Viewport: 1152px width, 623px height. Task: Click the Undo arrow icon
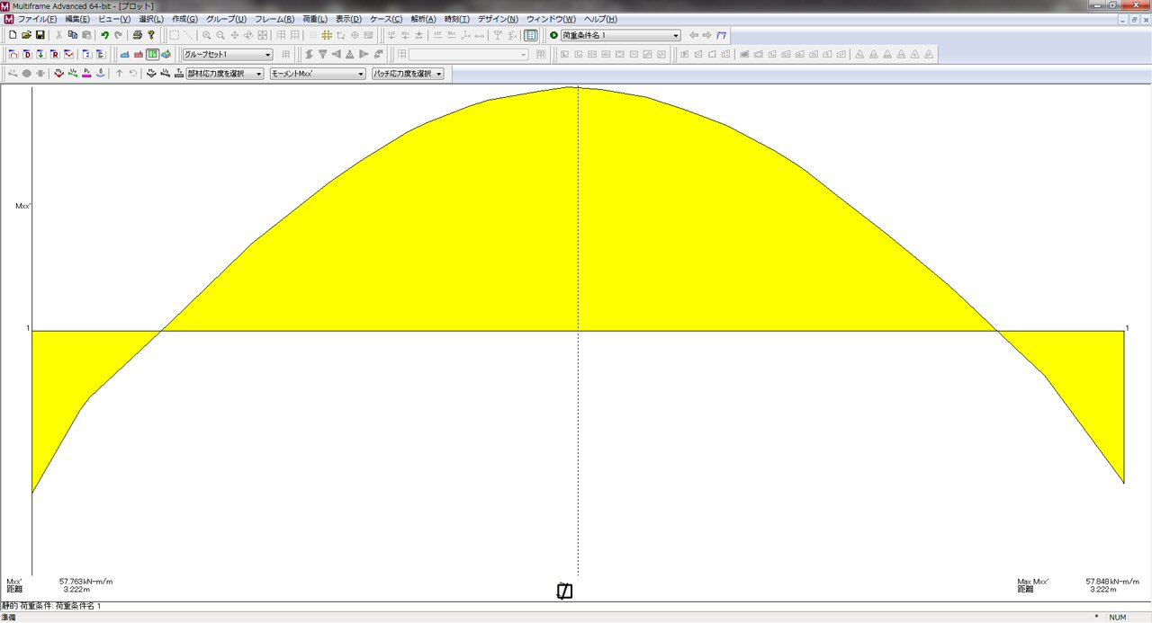(104, 35)
